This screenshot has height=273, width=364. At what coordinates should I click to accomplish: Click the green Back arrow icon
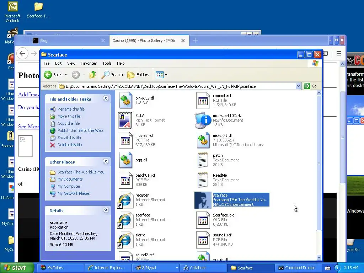point(48,75)
